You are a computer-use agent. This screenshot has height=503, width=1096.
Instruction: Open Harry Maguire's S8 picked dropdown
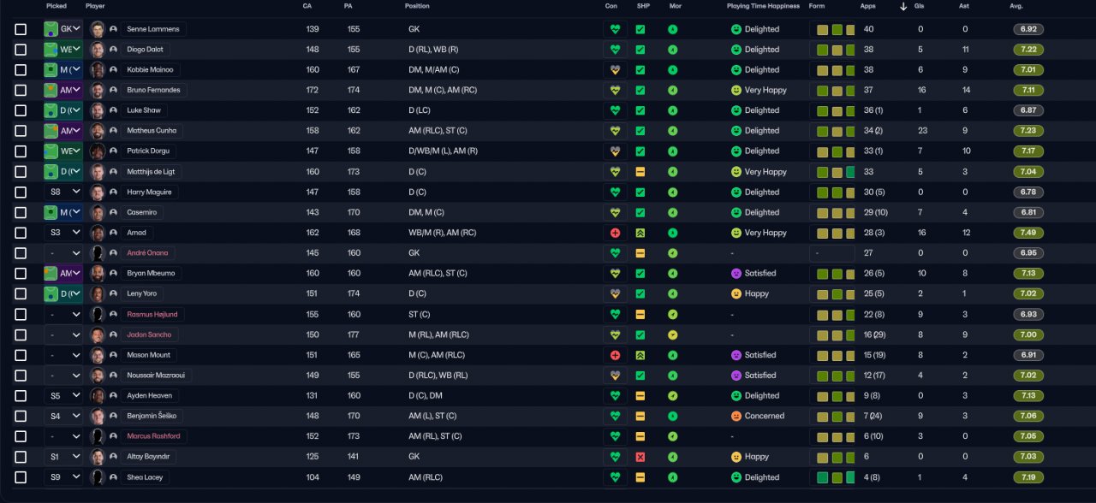[x=63, y=192]
